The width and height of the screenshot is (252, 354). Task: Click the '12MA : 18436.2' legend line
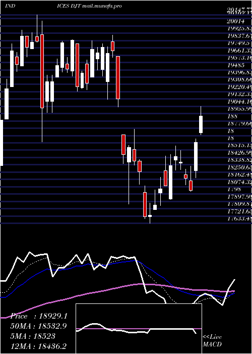(39, 346)
